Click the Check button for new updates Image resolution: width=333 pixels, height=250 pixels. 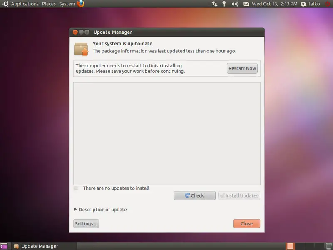(x=194, y=195)
